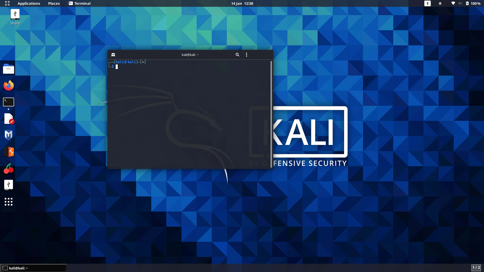Open the terminal search
This screenshot has height=272, width=484.
(237, 54)
